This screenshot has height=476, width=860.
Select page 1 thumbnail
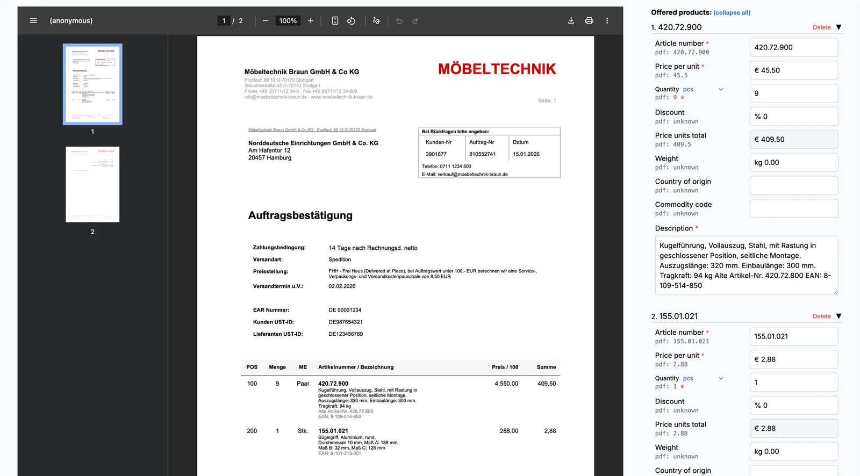[92, 84]
